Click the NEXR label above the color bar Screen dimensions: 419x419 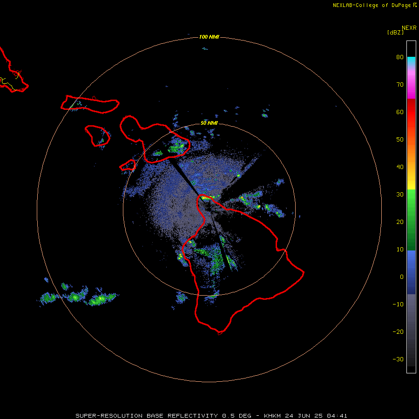tap(409, 28)
